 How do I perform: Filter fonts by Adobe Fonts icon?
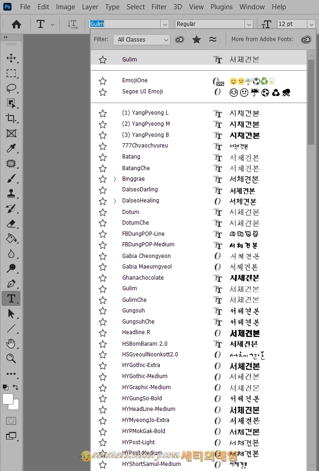(x=180, y=39)
